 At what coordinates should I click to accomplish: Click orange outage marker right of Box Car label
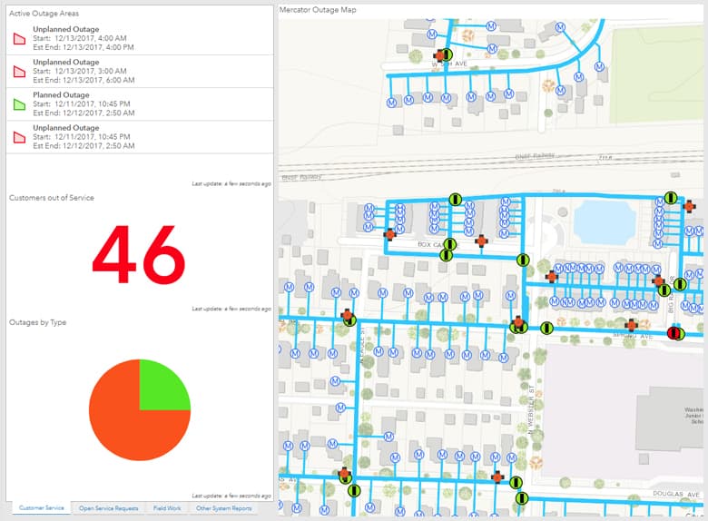[x=481, y=241]
